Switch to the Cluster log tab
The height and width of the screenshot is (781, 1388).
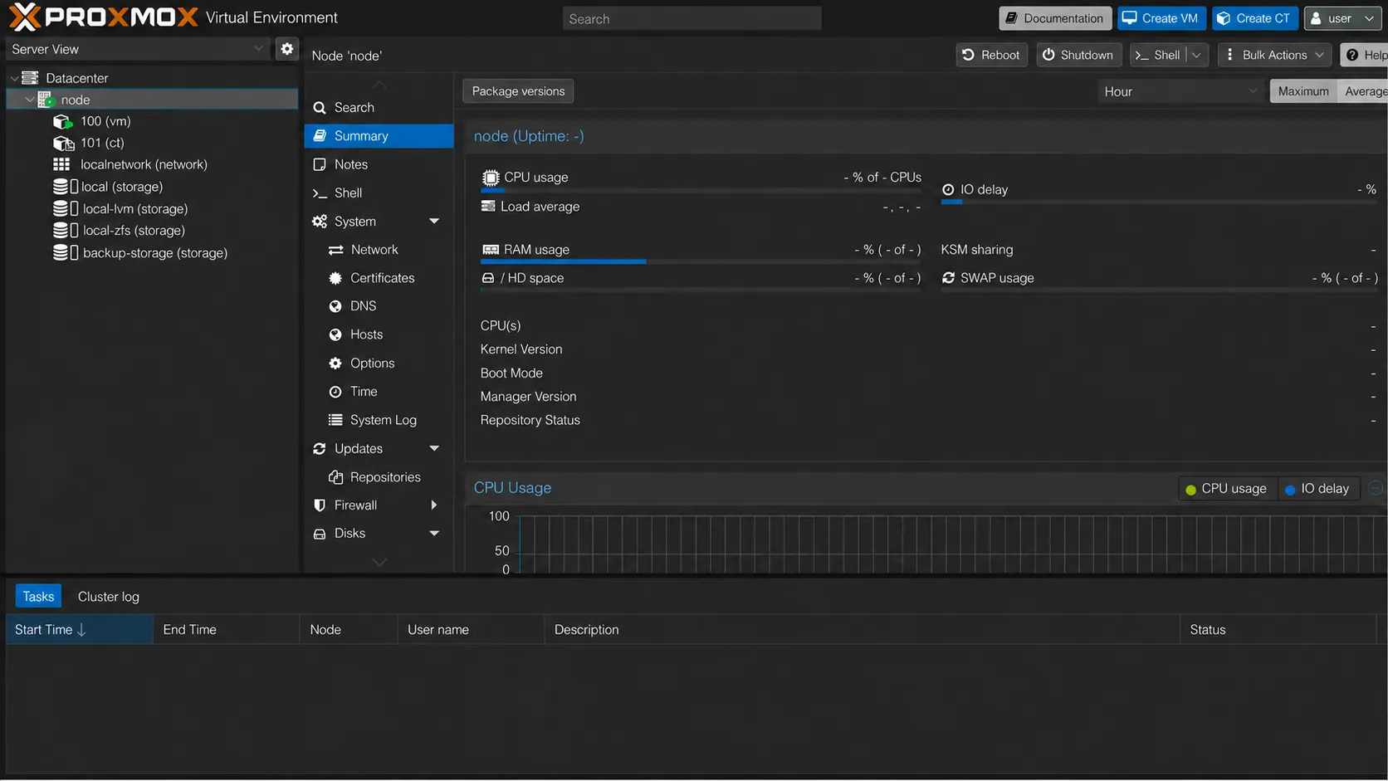click(109, 597)
